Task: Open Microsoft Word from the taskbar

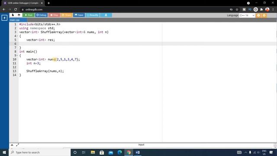Action: (138, 152)
